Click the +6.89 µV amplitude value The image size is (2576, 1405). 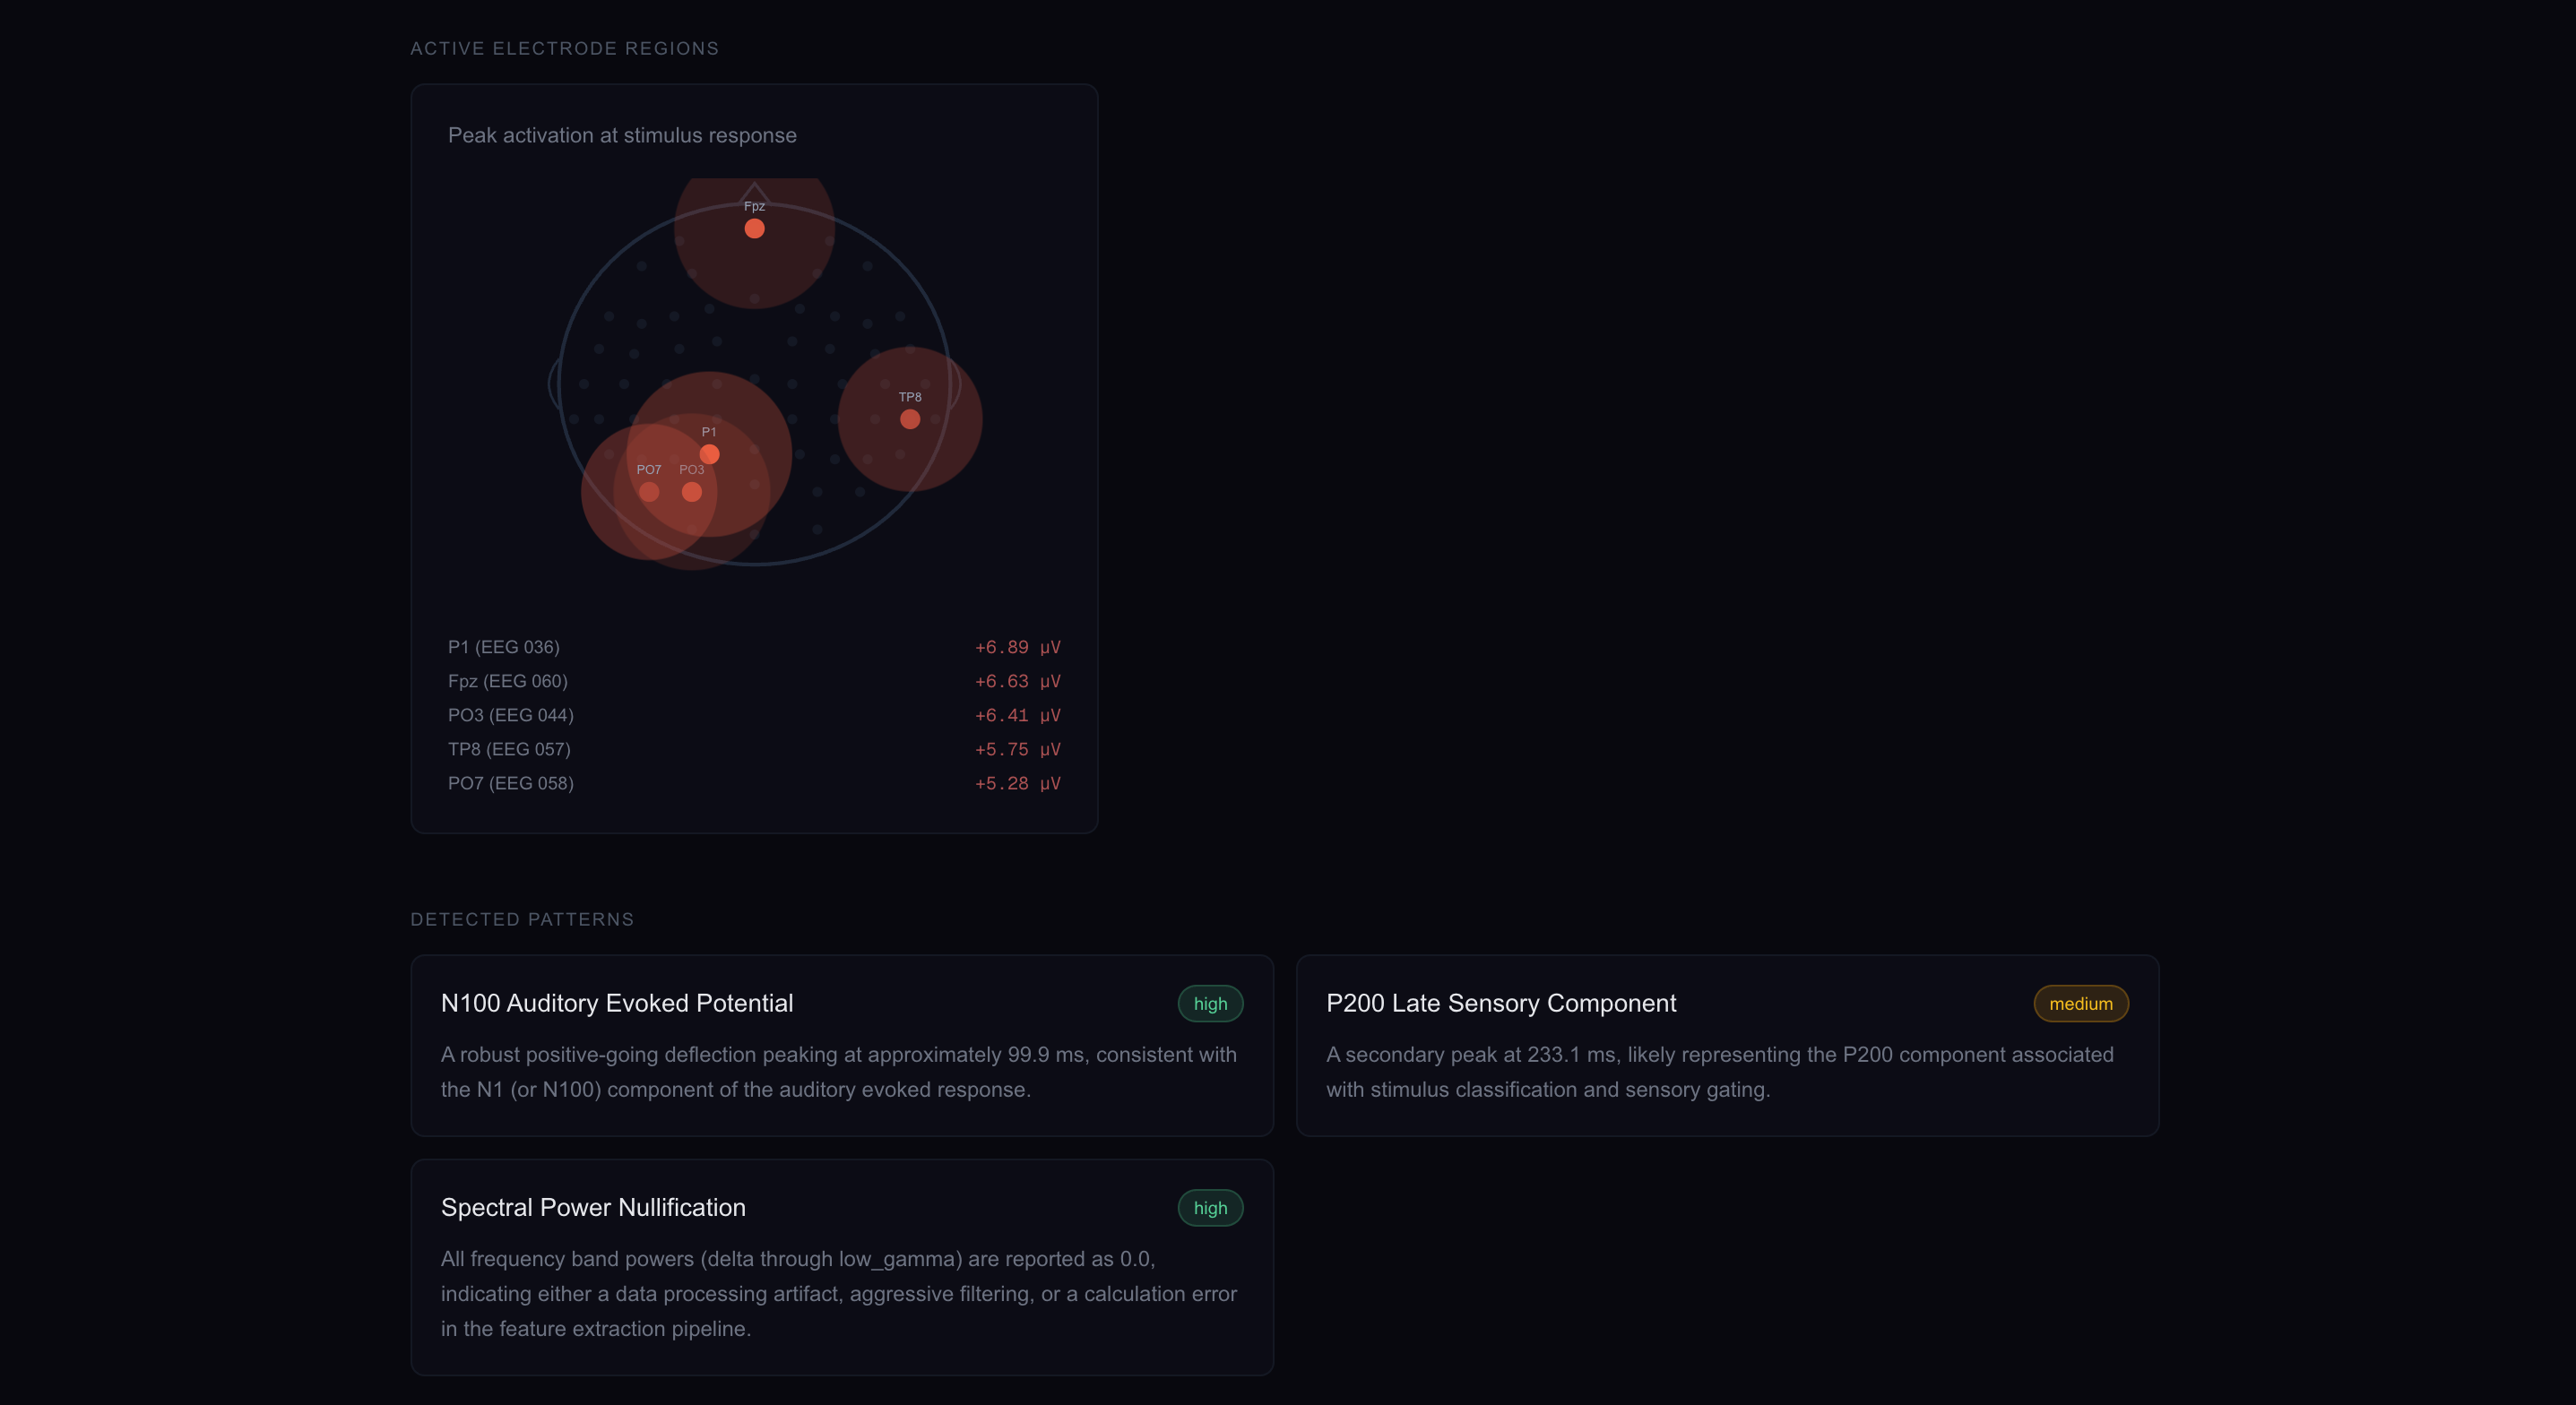(1018, 647)
